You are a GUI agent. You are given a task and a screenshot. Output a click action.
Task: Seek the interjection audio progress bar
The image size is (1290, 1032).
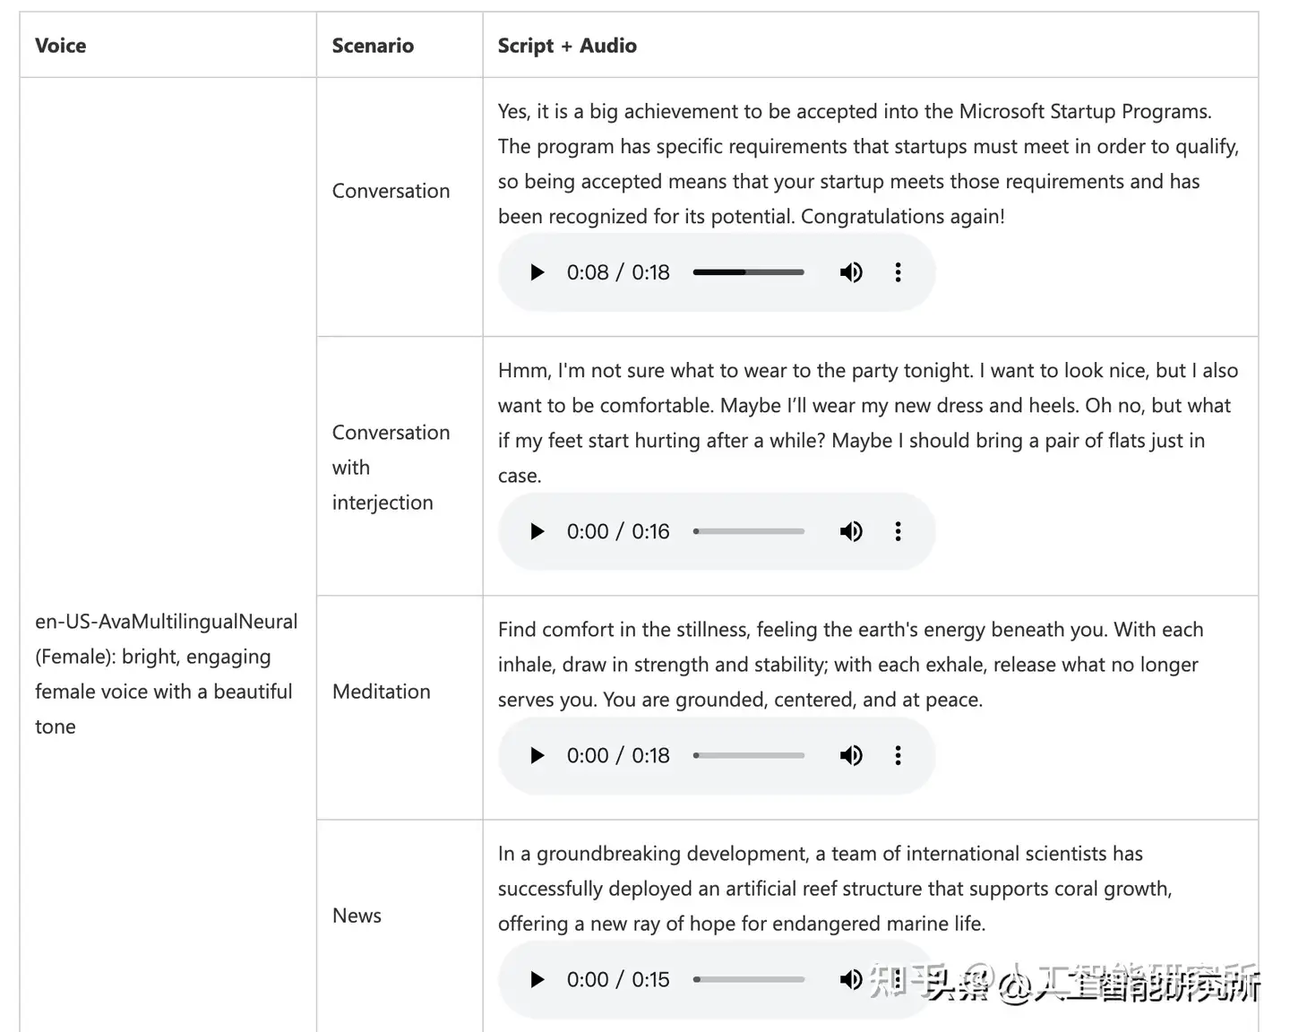click(x=749, y=531)
